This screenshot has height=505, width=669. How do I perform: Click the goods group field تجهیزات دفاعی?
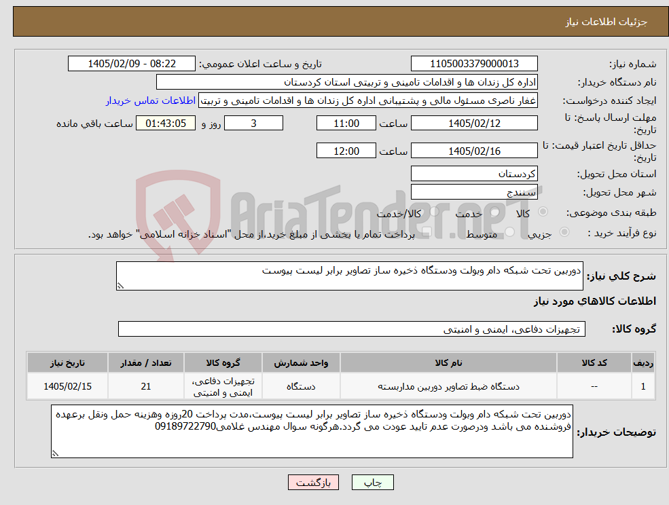pyautogui.click(x=352, y=329)
